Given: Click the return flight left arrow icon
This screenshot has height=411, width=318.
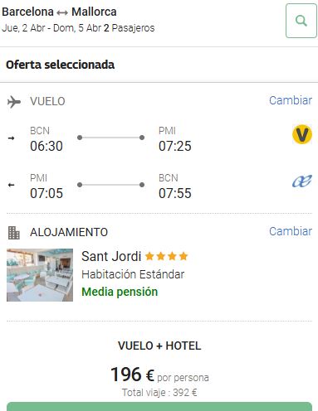Looking at the screenshot, I should 11,185.
